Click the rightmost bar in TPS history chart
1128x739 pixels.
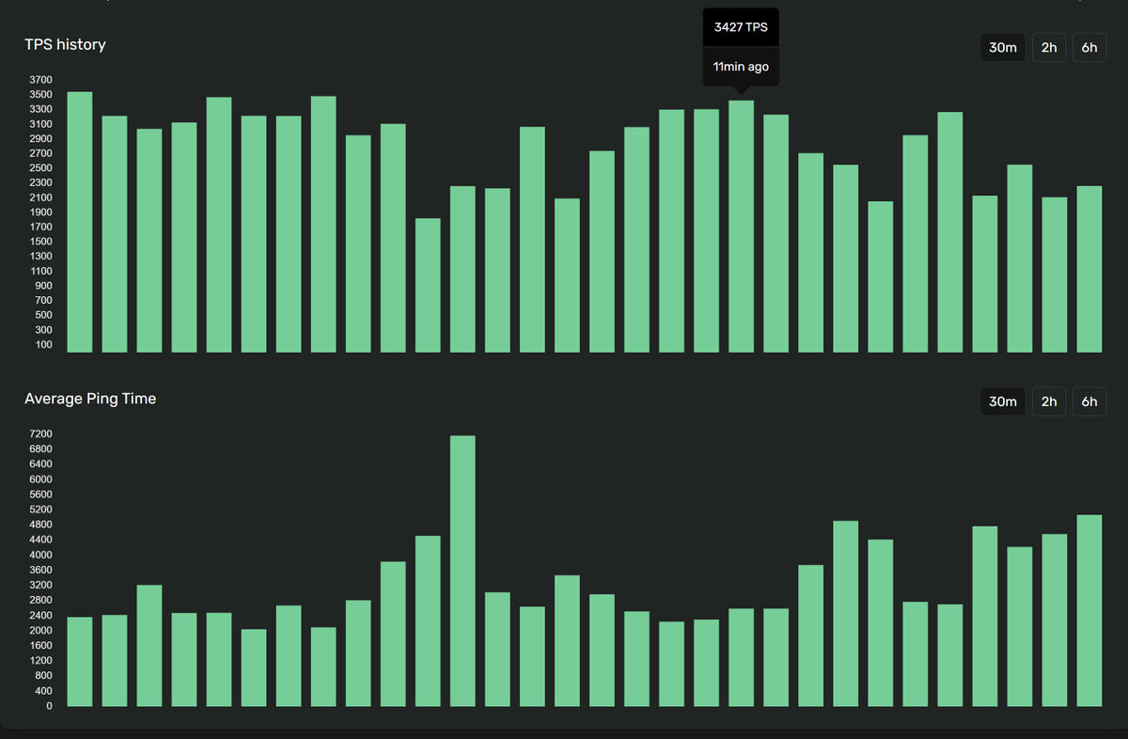[1089, 269]
